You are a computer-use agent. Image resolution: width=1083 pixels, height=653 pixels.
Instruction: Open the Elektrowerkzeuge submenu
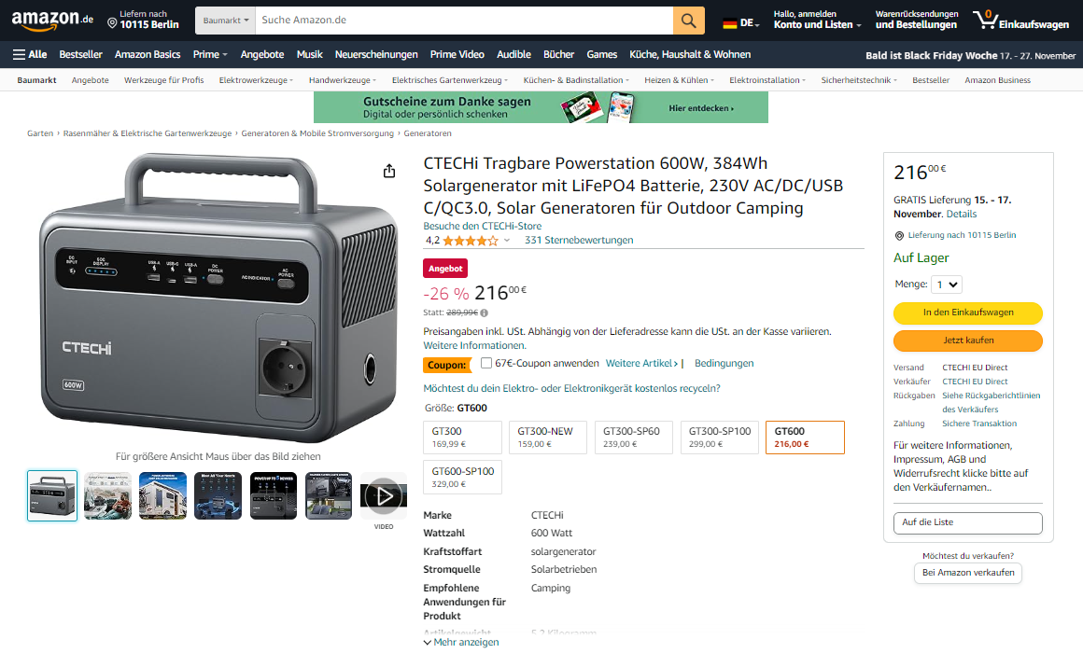tap(256, 80)
